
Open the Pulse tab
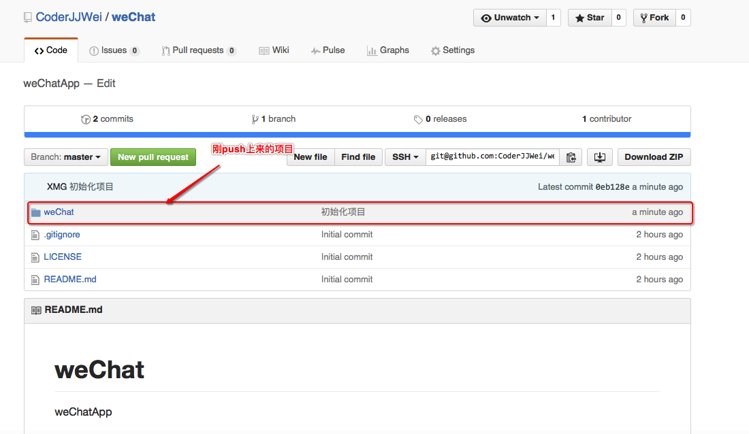(328, 50)
